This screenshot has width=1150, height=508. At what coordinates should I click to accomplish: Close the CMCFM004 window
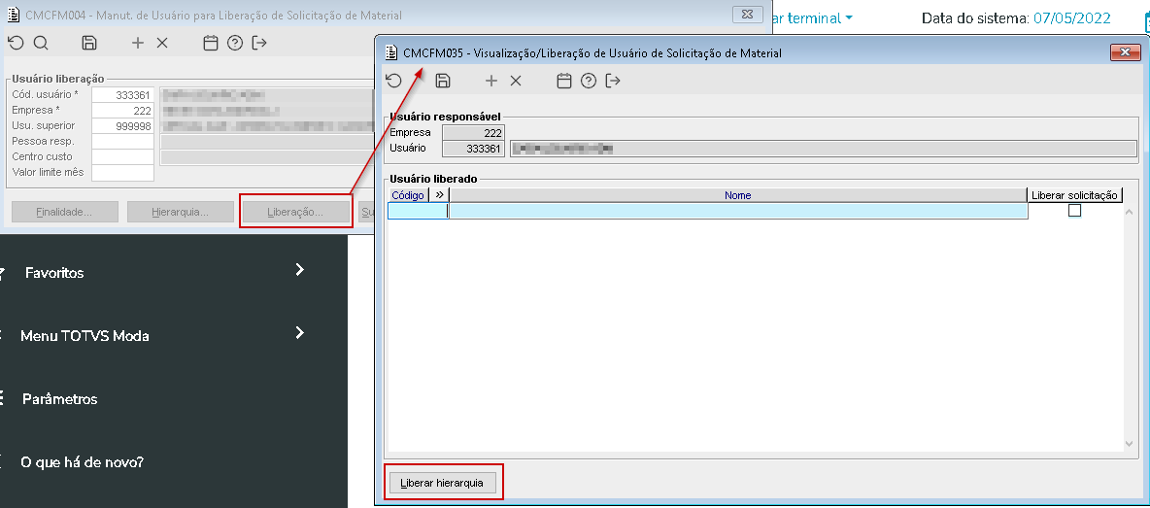(747, 14)
